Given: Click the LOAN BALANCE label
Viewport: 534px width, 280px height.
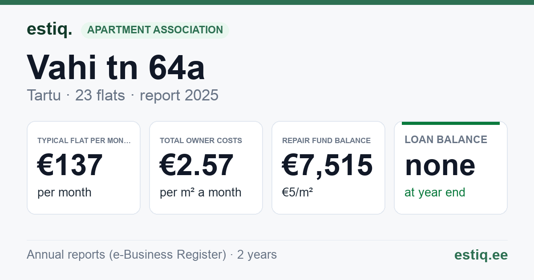Looking at the screenshot, I should [x=446, y=140].
